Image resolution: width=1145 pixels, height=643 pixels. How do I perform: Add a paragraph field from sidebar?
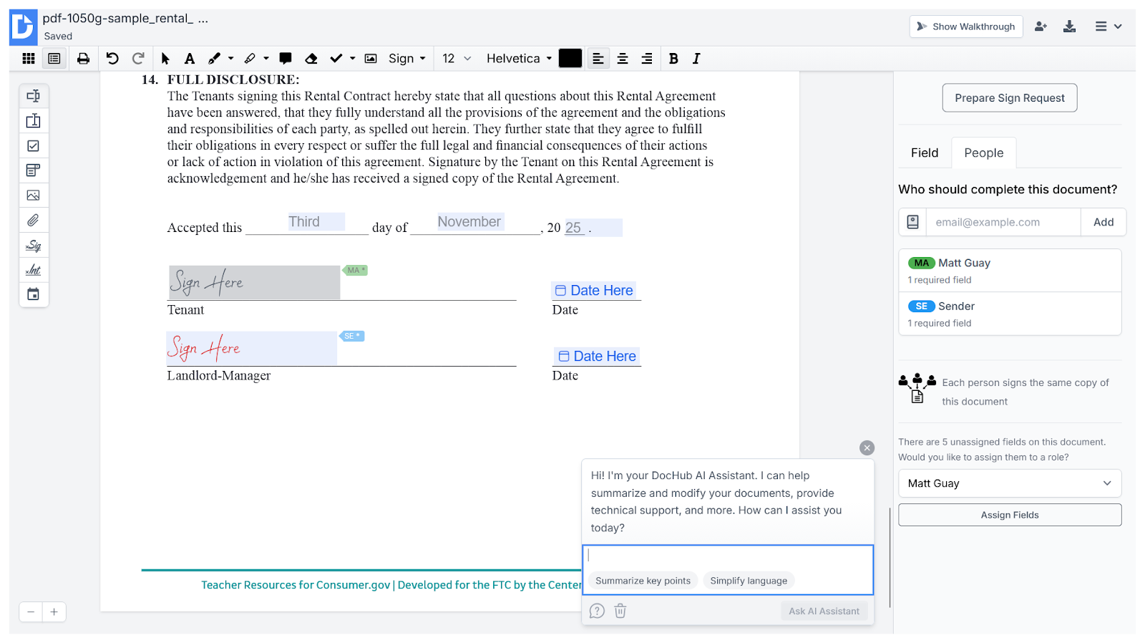click(34, 121)
